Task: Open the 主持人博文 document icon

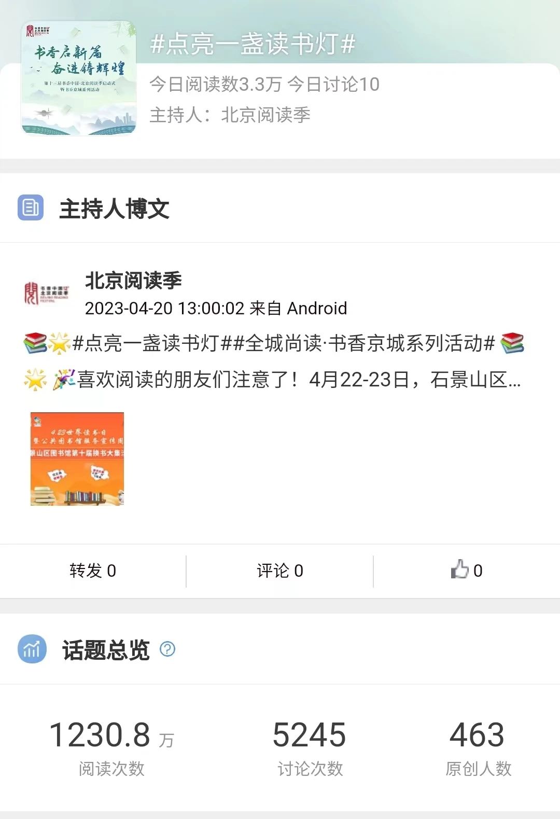Action: pos(31,208)
